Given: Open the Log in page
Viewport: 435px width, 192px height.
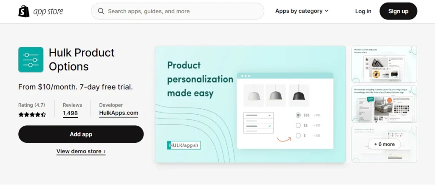Looking at the screenshot, I should pyautogui.click(x=363, y=11).
